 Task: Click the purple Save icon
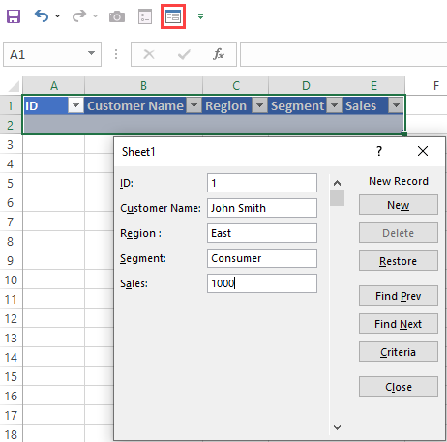tap(14, 16)
